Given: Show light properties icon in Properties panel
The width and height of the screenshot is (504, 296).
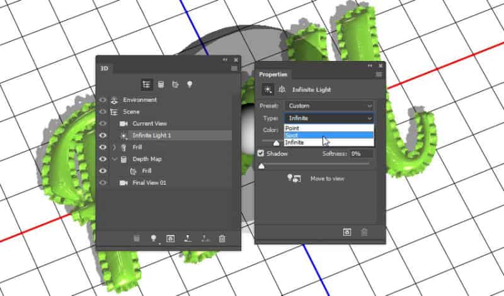Looking at the screenshot, I should (268, 90).
